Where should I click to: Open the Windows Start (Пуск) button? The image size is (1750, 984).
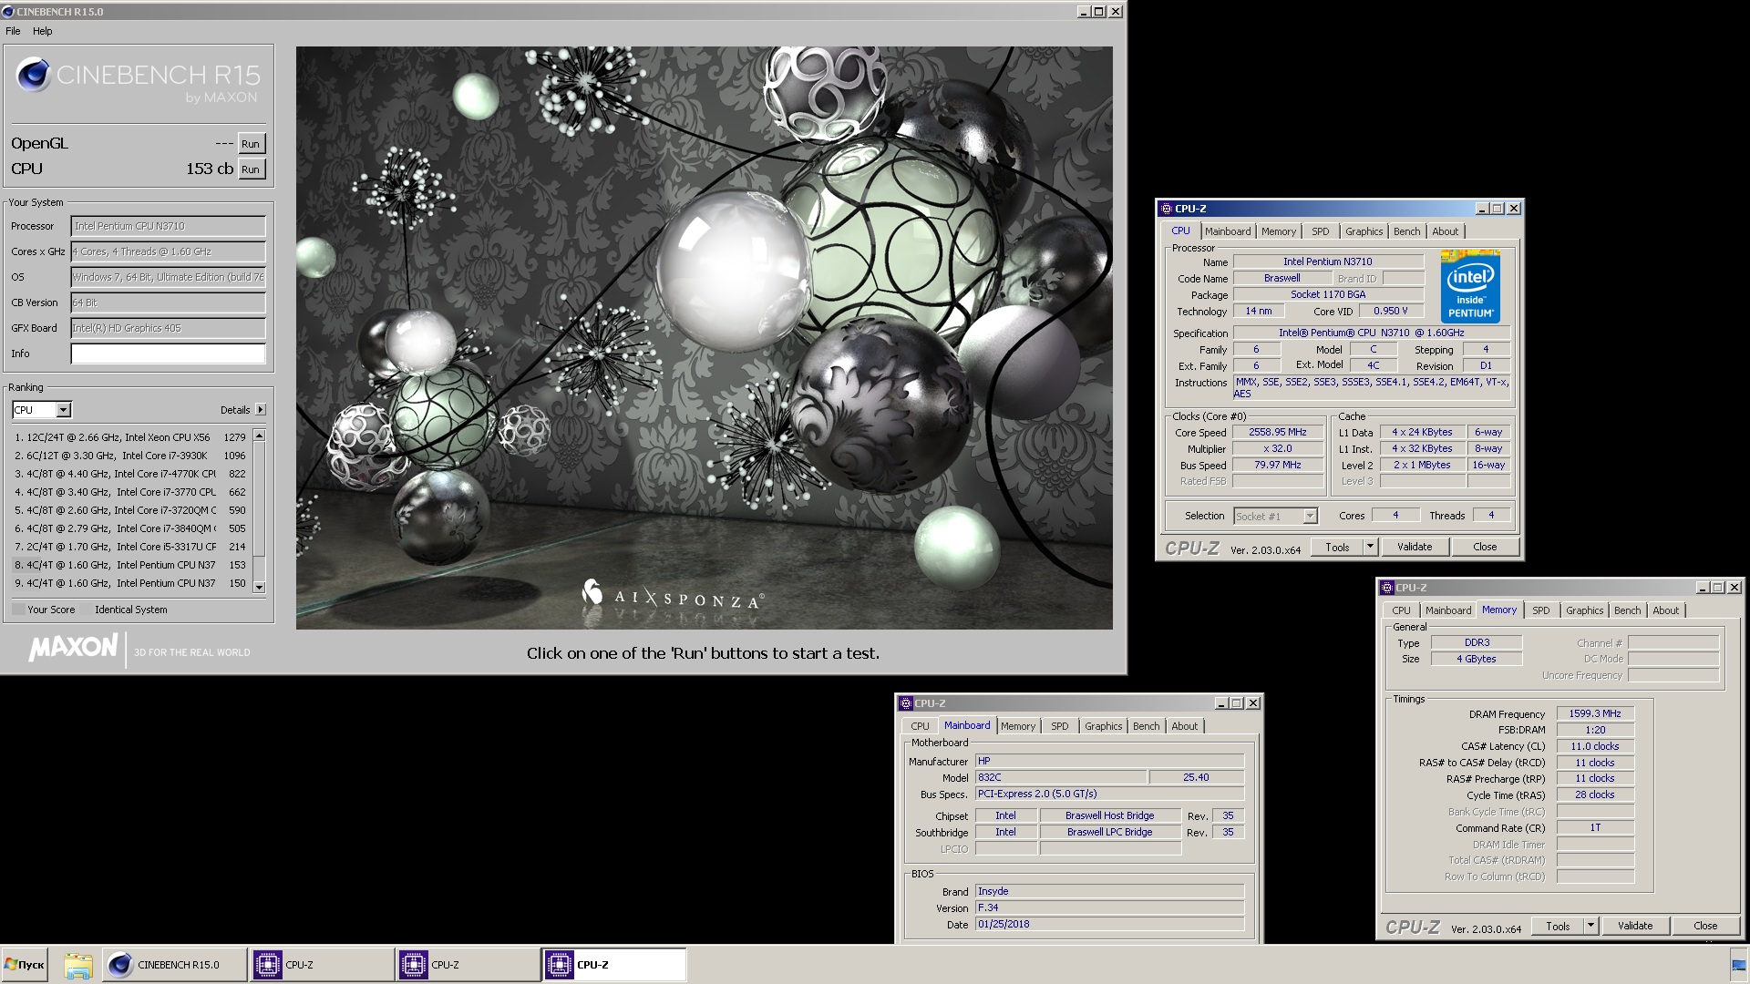pos(26,964)
